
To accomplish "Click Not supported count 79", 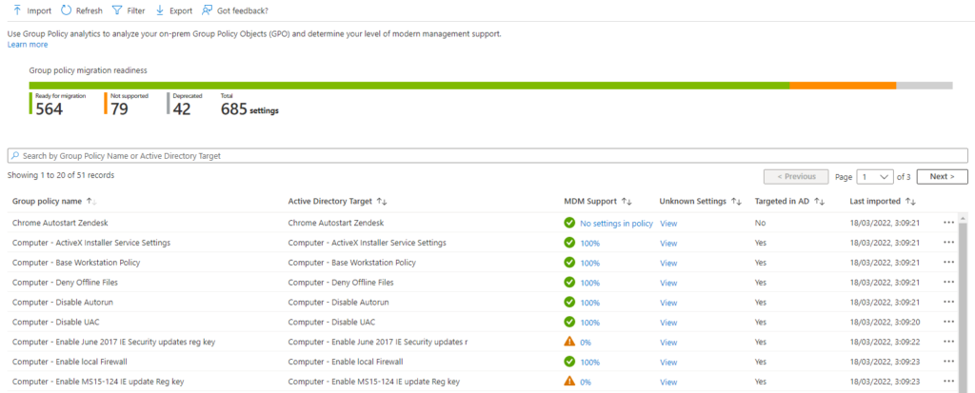I will point(119,109).
